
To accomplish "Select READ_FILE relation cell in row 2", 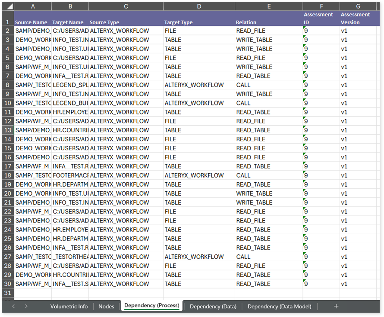I will tap(269, 31).
